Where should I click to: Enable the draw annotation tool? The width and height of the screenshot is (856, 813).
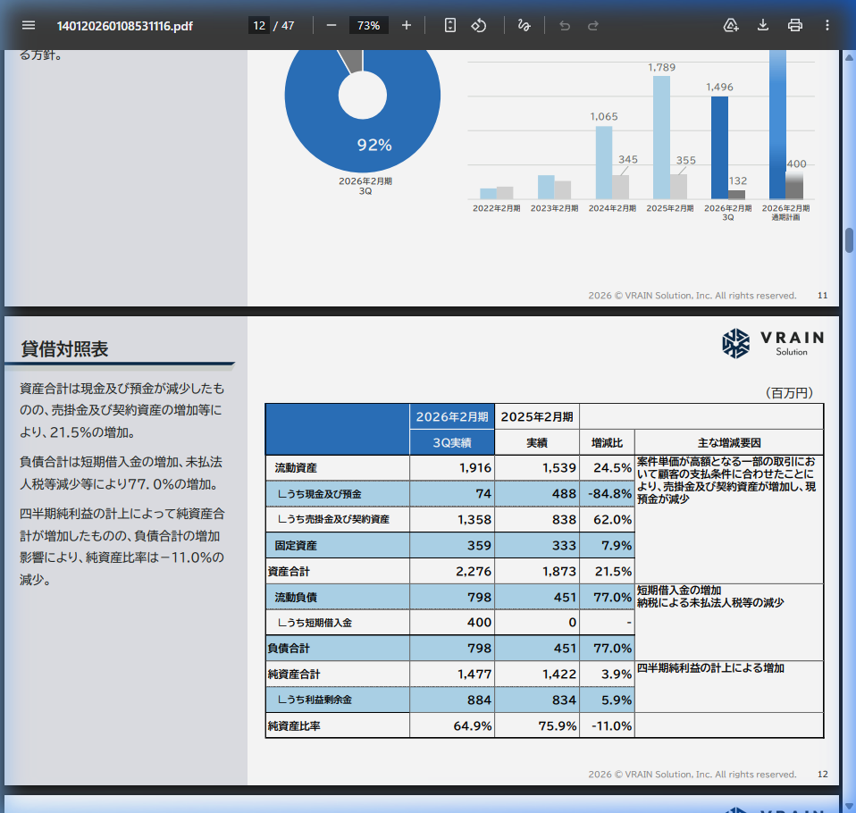tap(525, 25)
